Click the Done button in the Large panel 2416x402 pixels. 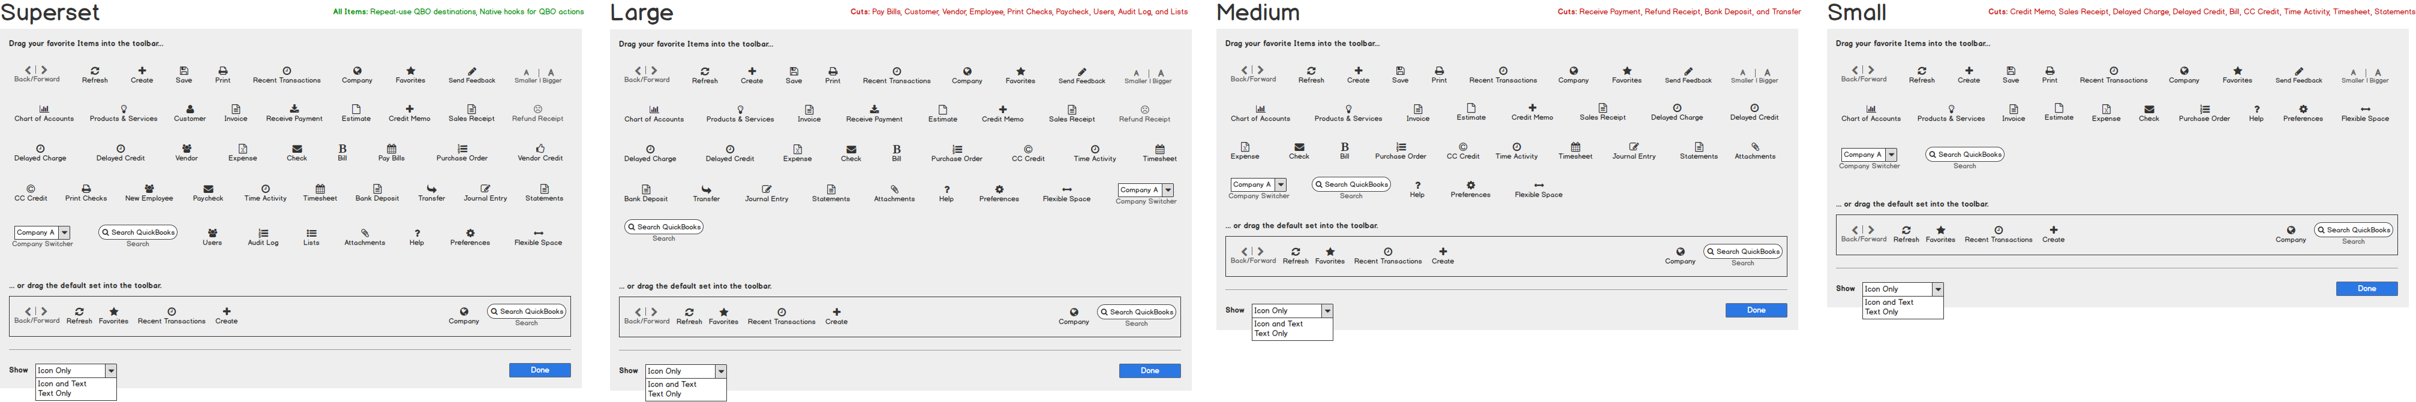[1150, 371]
